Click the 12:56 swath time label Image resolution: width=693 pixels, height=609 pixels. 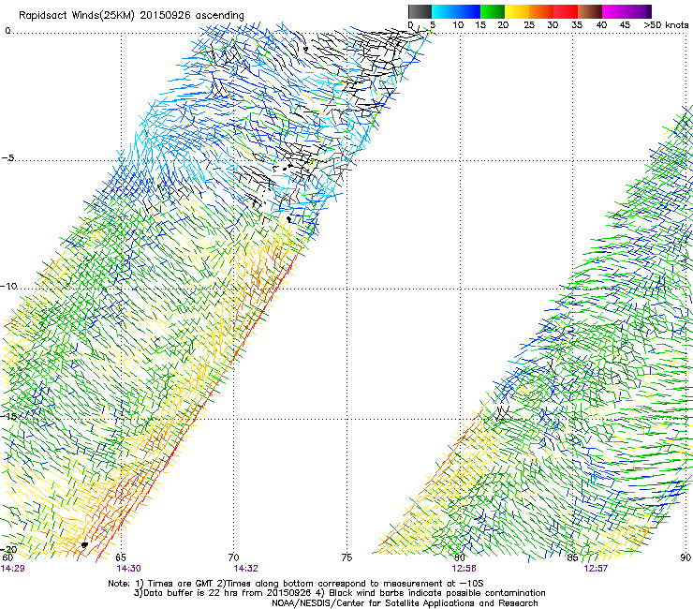point(464,569)
